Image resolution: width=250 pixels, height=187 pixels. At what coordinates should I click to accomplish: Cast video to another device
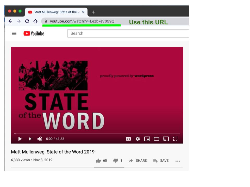tap(166, 139)
